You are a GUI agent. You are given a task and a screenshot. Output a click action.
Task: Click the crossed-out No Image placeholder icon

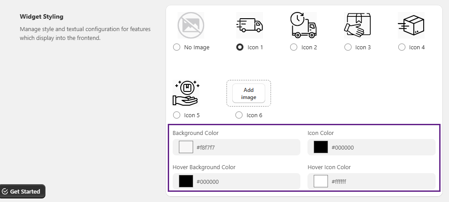(190, 25)
